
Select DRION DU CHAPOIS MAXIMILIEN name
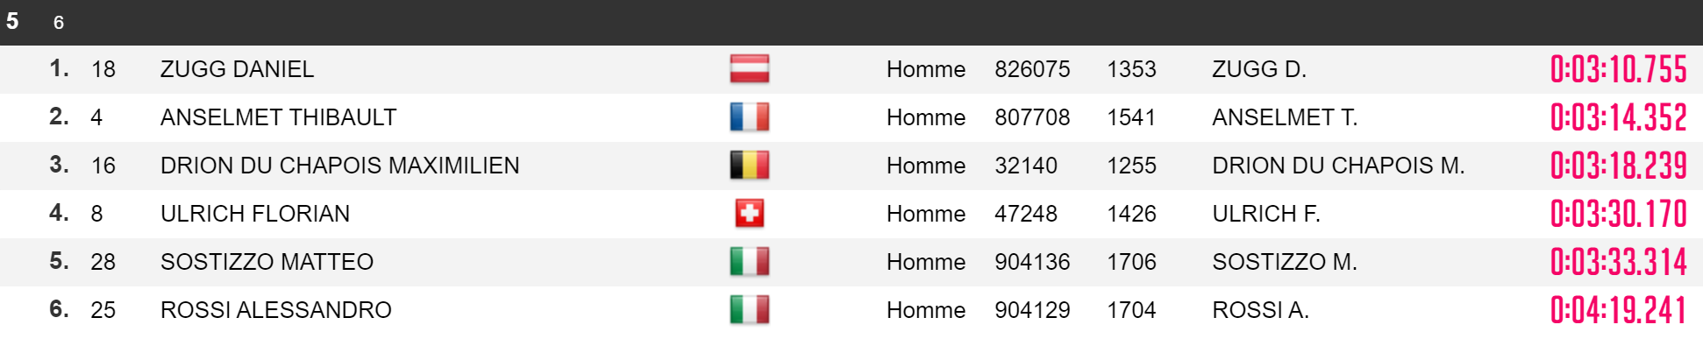(x=339, y=166)
